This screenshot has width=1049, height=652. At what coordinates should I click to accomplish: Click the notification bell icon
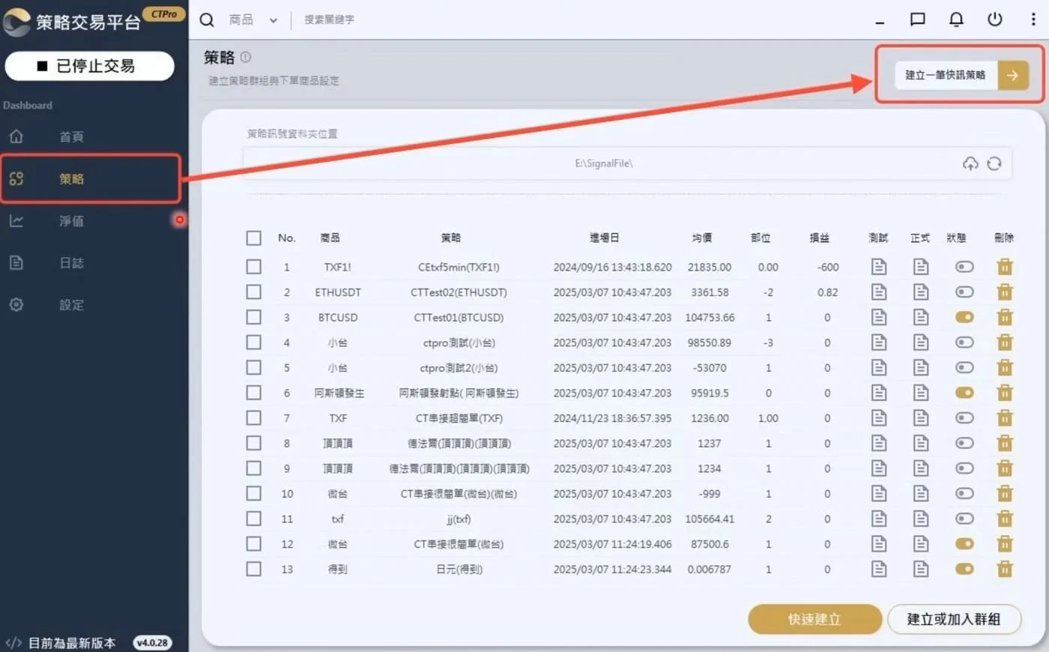point(956,19)
